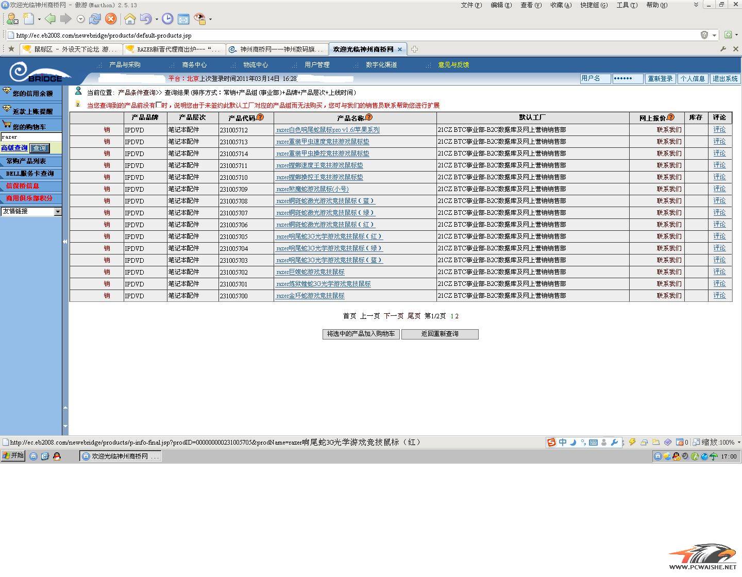The height and width of the screenshot is (577, 742).
Task: Click the full screen window toolbar icon
Action: pos(183,19)
